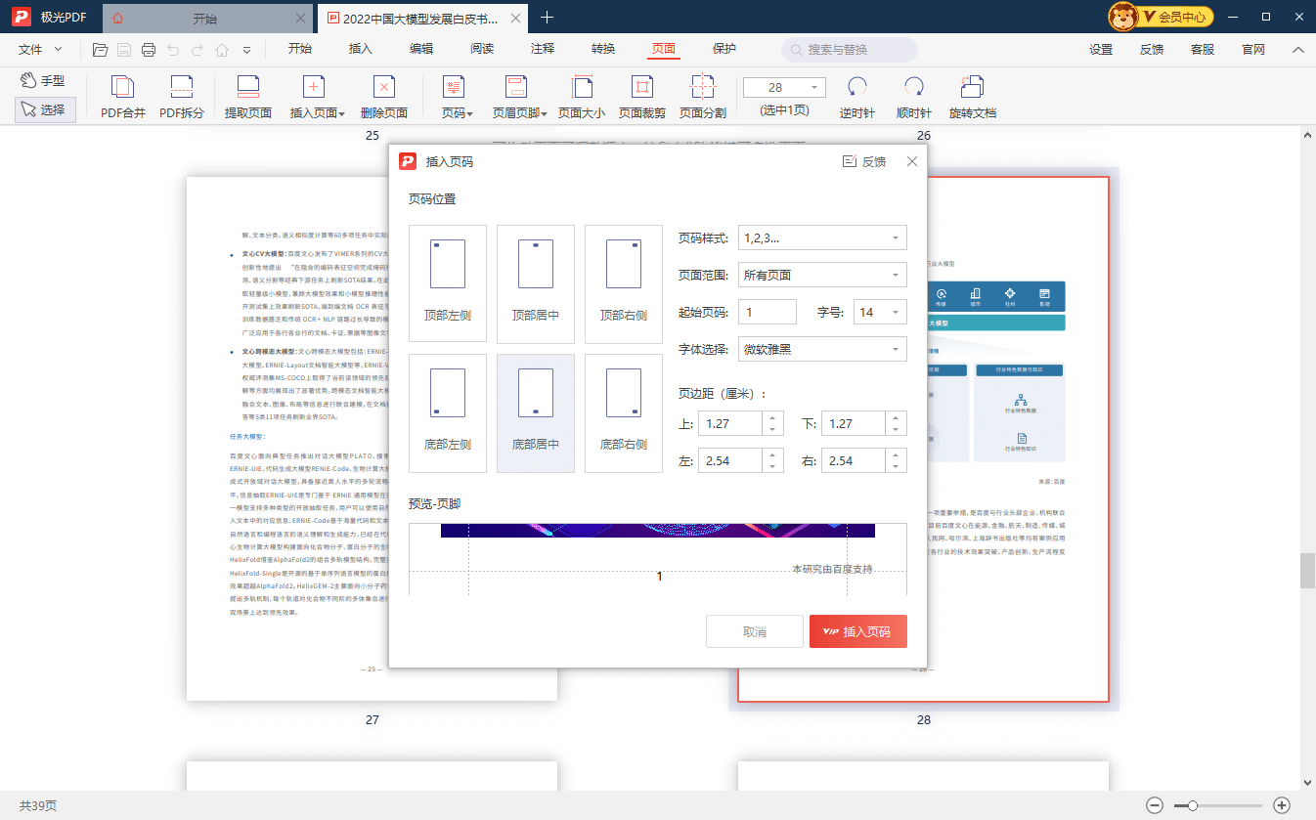
Task: Open 设置 settings in the top bar
Action: pyautogui.click(x=1101, y=49)
